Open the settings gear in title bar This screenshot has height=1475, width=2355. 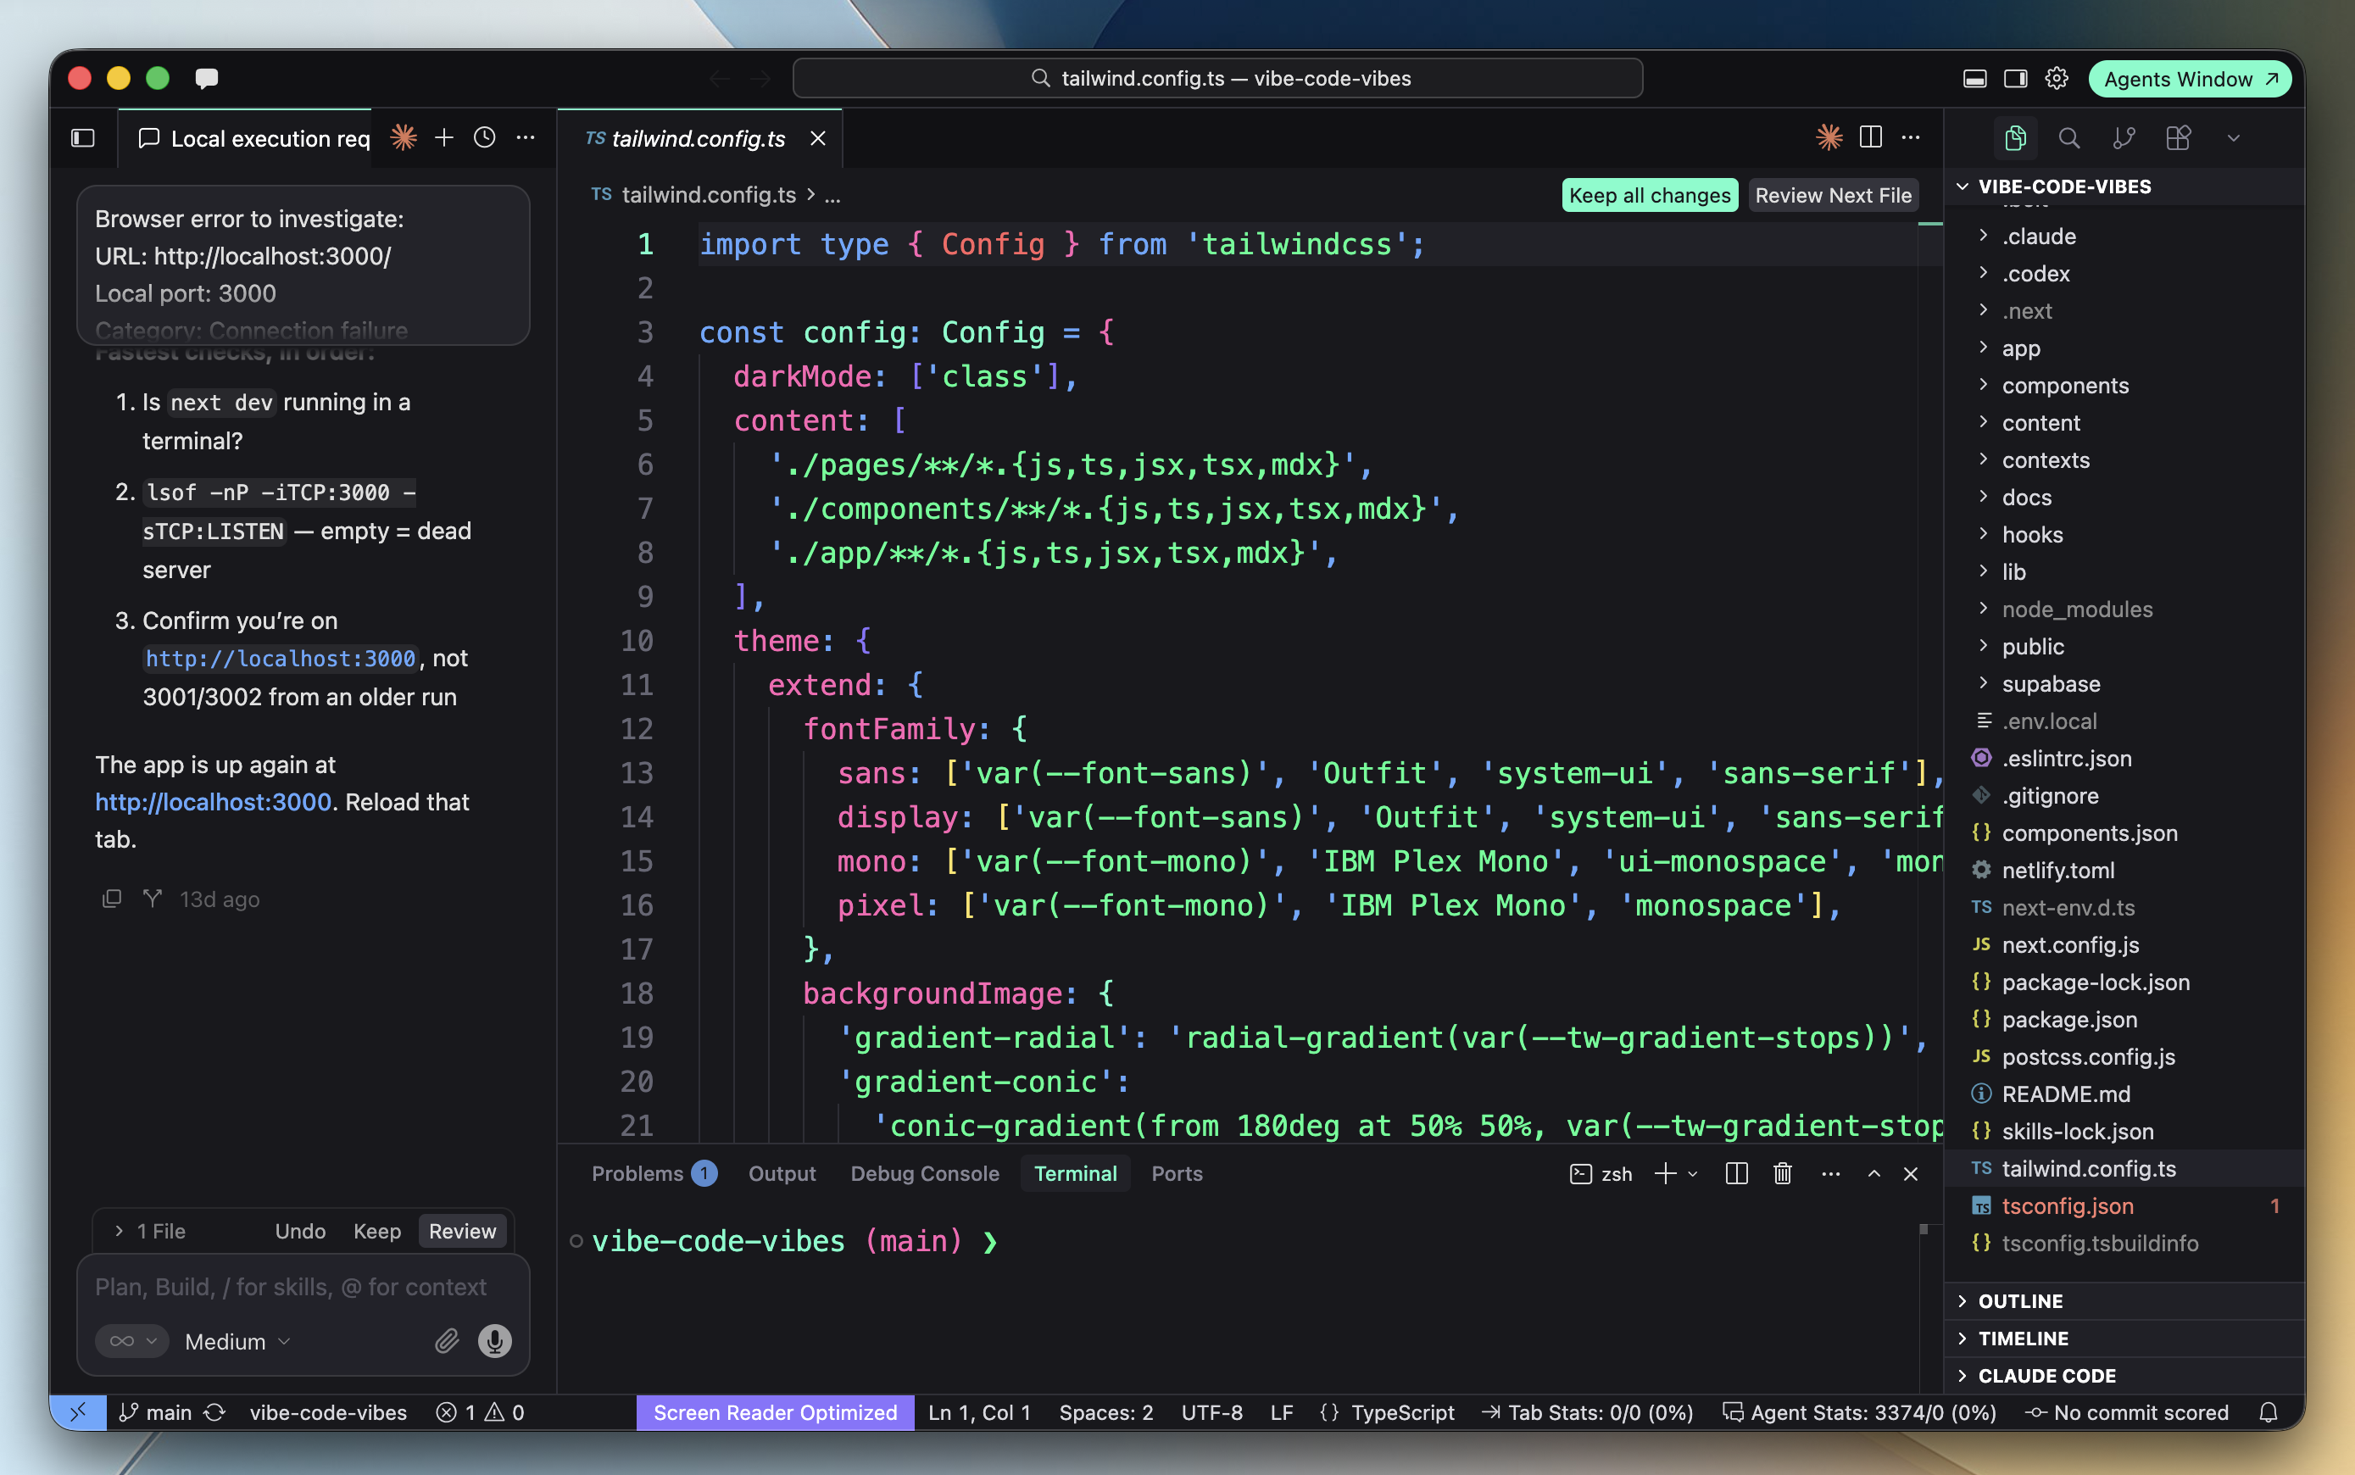click(2057, 79)
